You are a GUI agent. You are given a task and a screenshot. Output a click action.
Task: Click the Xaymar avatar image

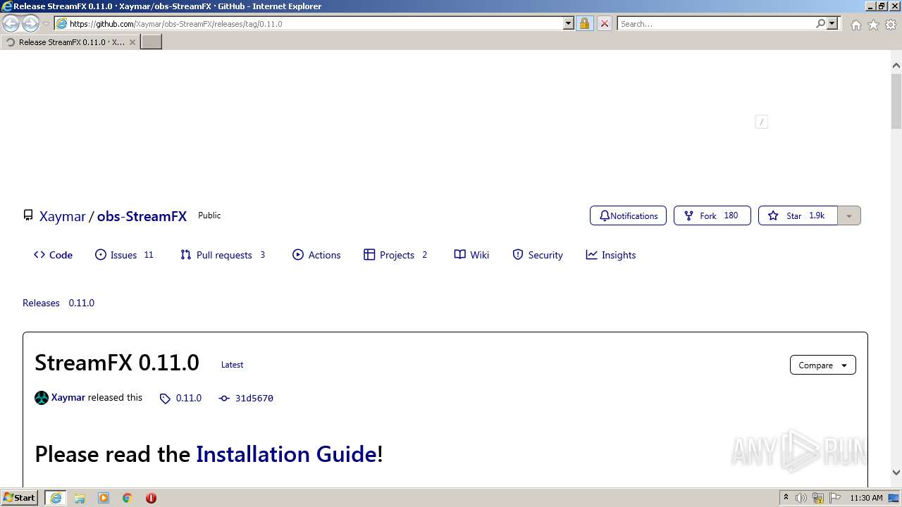(x=42, y=398)
